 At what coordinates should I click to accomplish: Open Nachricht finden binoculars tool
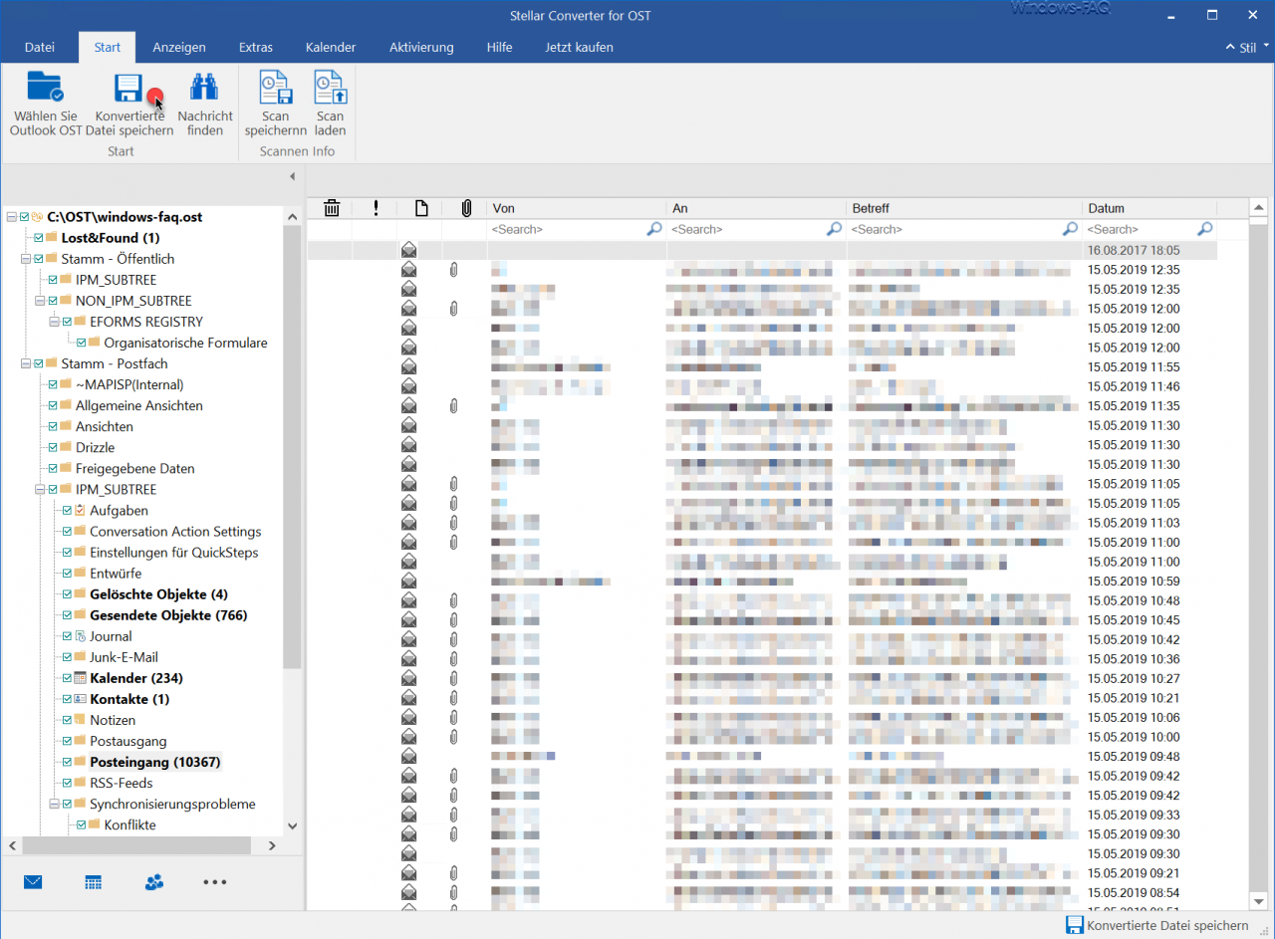[x=204, y=88]
